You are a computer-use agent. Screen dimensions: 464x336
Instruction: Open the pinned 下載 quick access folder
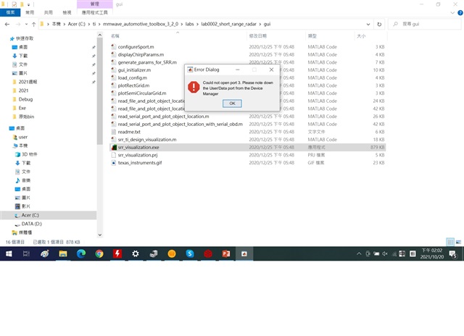pos(23,56)
